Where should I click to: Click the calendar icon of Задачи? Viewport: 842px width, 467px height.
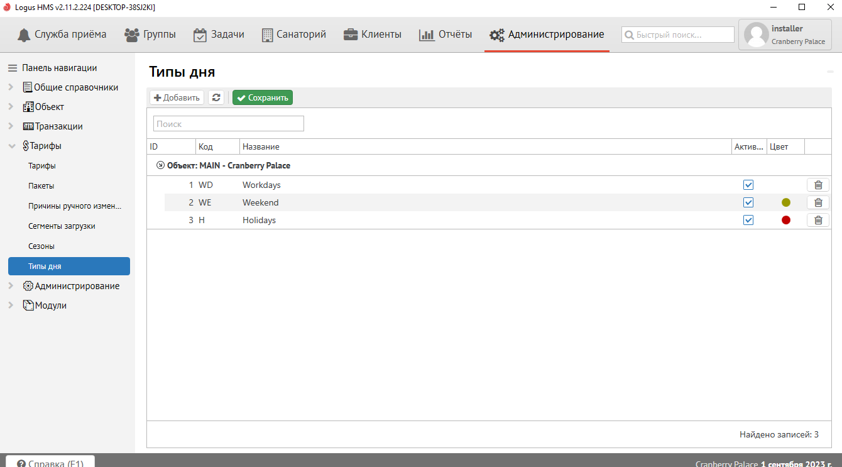coord(200,35)
